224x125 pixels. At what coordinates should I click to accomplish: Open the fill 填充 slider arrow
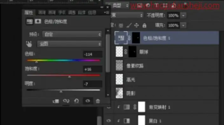[x=183, y=25]
